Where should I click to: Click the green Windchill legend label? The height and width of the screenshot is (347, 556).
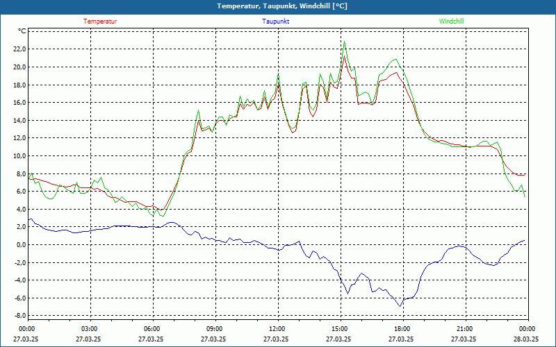(x=451, y=22)
